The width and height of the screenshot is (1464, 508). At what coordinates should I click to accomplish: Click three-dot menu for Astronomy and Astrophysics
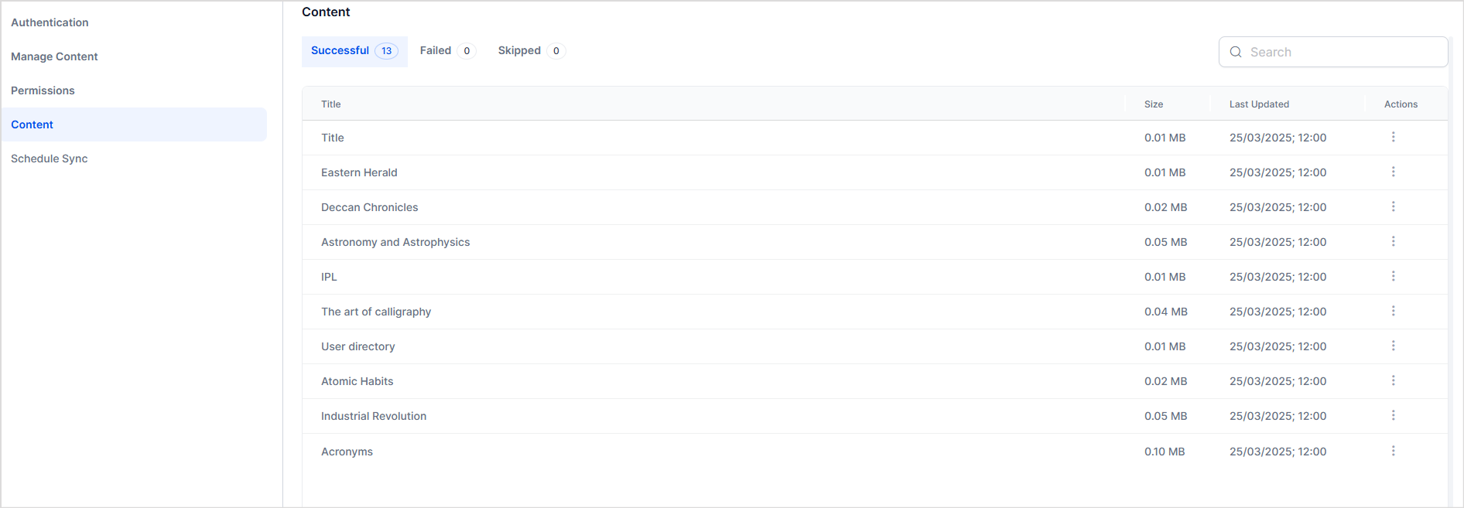click(1393, 241)
